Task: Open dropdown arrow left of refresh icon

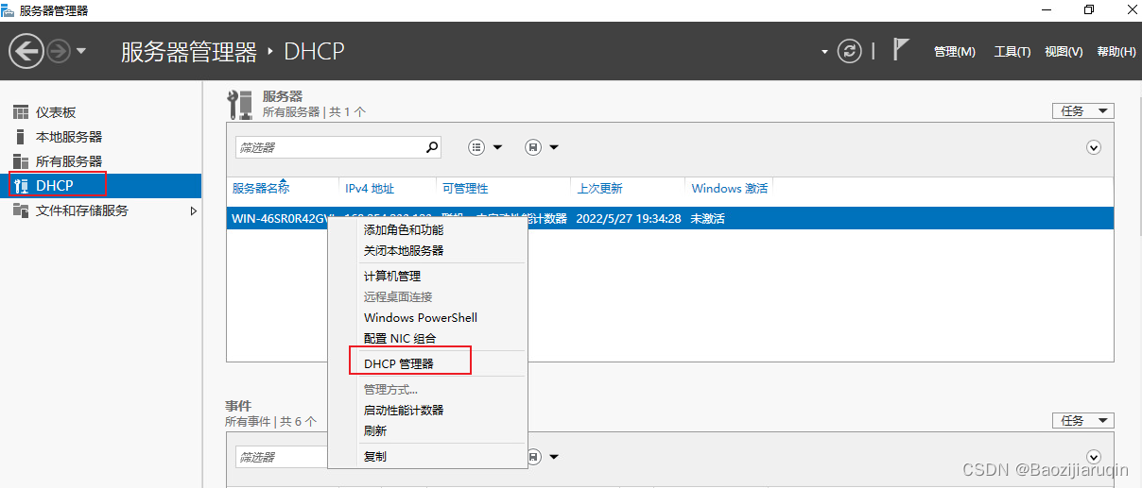Action: click(x=824, y=52)
